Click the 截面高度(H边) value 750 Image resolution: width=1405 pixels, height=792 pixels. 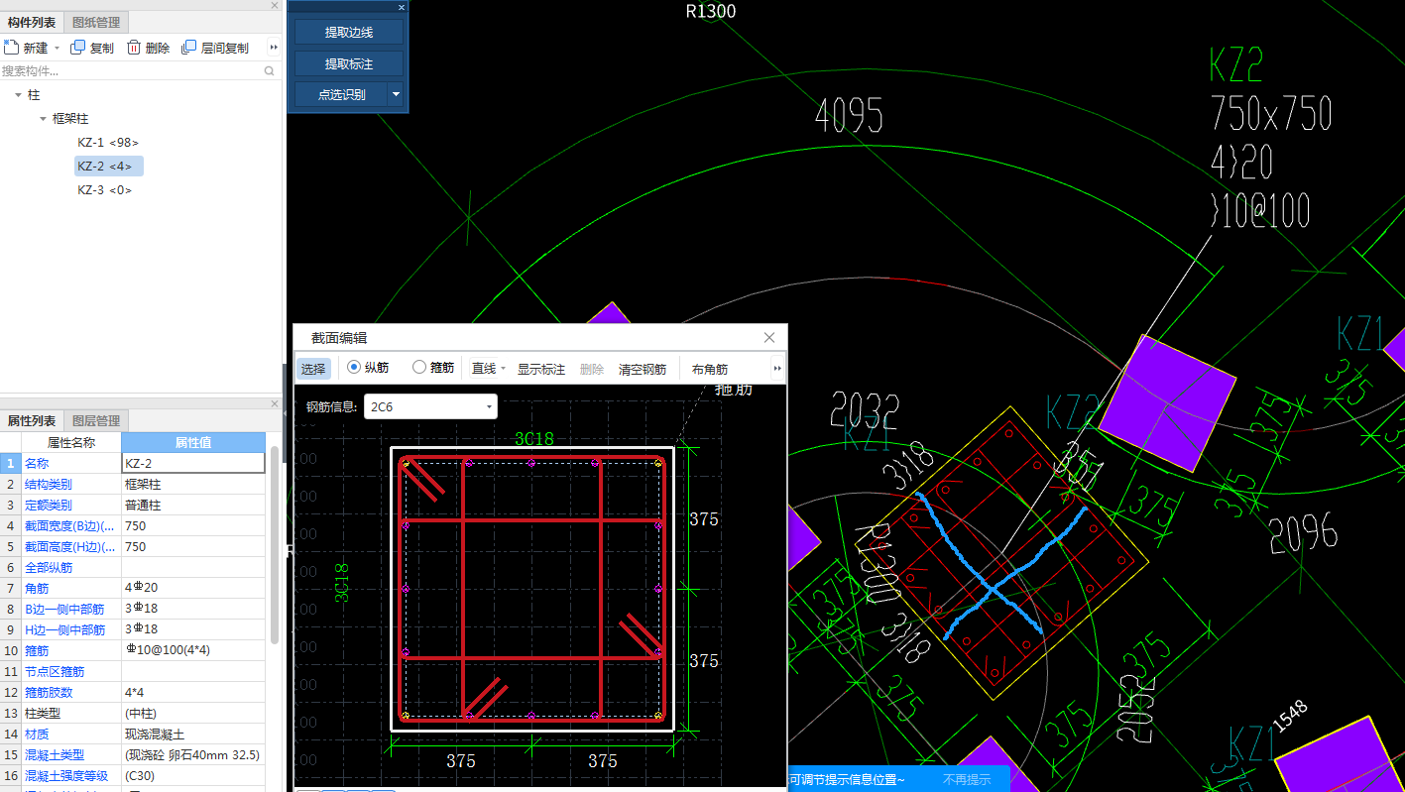coord(193,546)
